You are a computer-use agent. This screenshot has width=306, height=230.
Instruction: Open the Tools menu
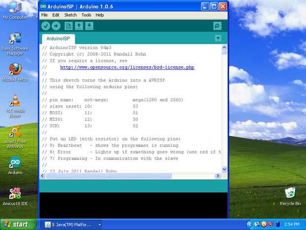tap(86, 15)
